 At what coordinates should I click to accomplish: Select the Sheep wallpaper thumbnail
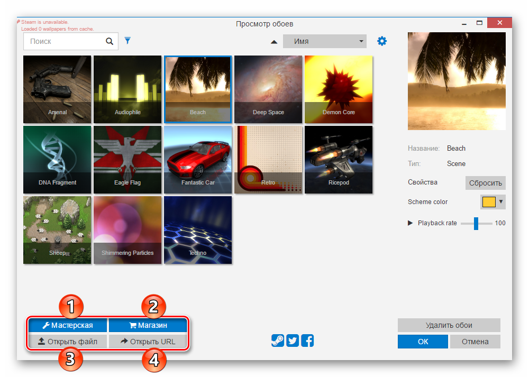click(57, 230)
